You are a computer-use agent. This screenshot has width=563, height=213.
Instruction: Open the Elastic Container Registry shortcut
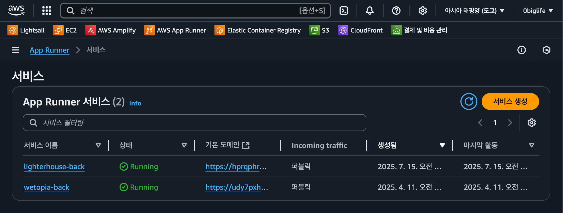(x=258, y=30)
